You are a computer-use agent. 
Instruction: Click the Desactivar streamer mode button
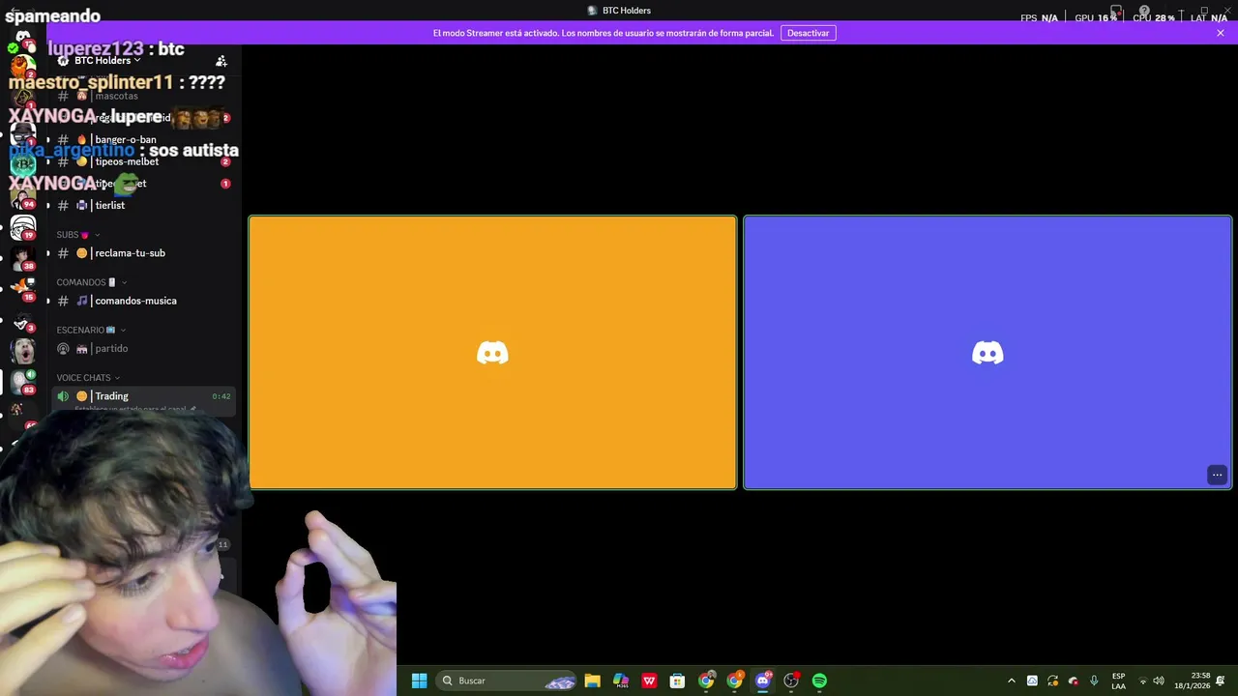coord(808,33)
